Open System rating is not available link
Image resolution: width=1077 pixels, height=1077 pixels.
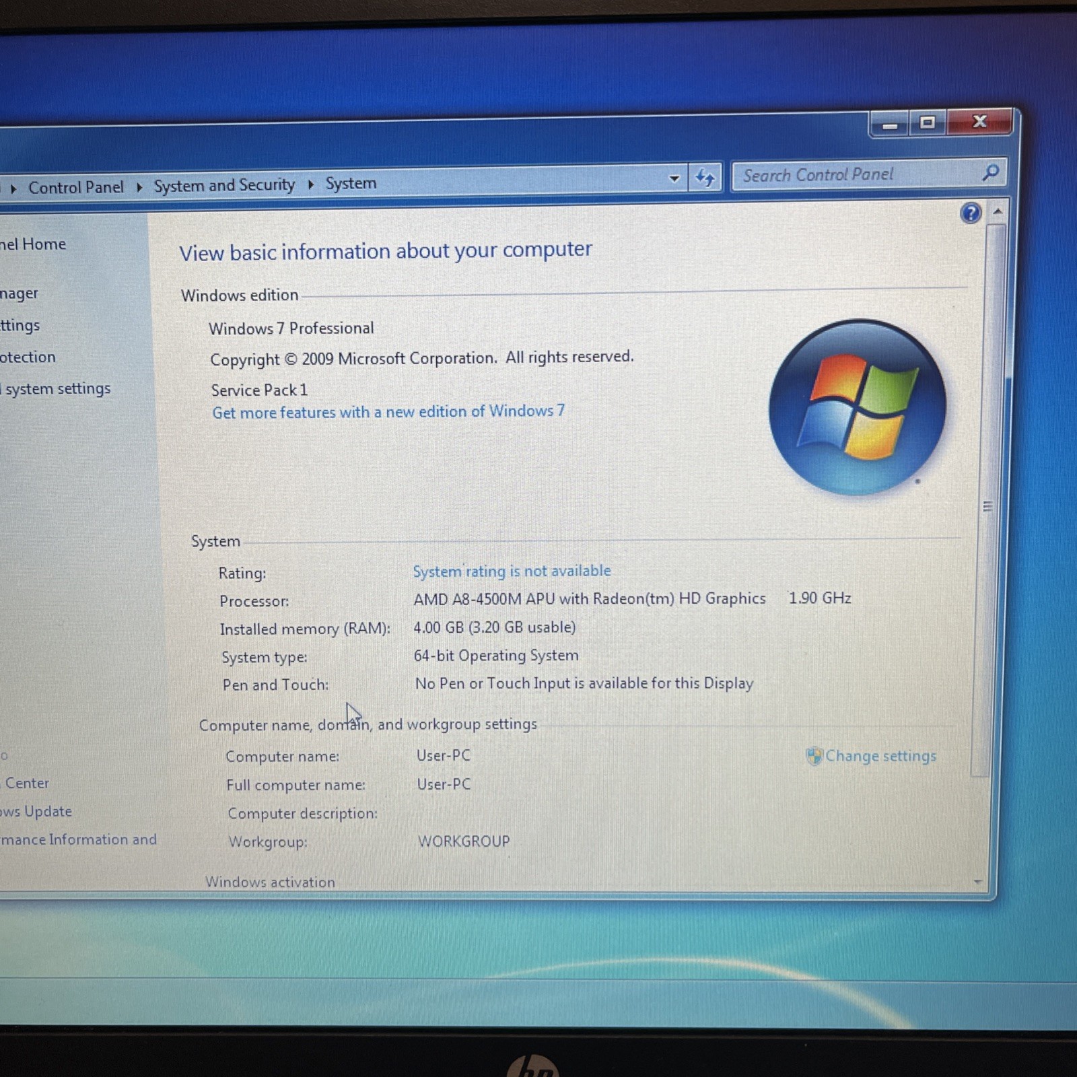pyautogui.click(x=512, y=571)
